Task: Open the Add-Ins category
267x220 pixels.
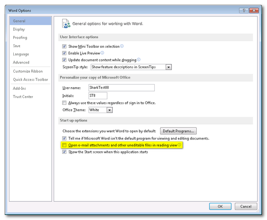Action: [30, 89]
